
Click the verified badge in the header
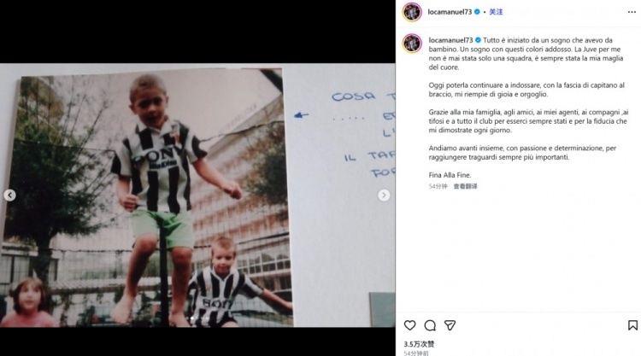tap(478, 12)
